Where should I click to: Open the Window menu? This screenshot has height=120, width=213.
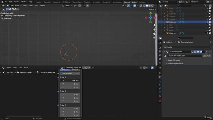(24, 2)
